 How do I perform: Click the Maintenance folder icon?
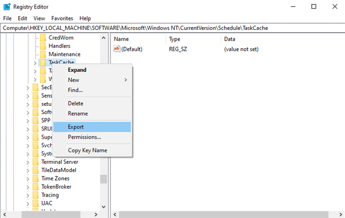point(43,54)
